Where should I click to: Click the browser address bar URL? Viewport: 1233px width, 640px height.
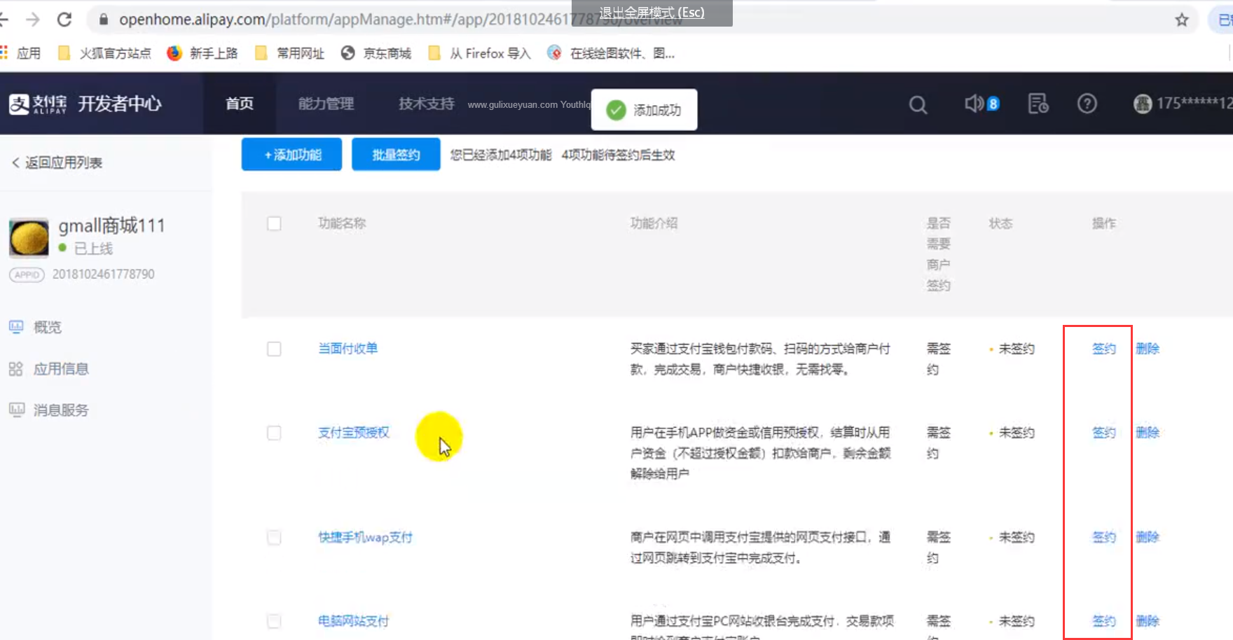pos(350,20)
